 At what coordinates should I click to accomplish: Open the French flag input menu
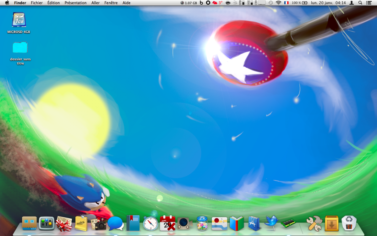click(x=287, y=3)
